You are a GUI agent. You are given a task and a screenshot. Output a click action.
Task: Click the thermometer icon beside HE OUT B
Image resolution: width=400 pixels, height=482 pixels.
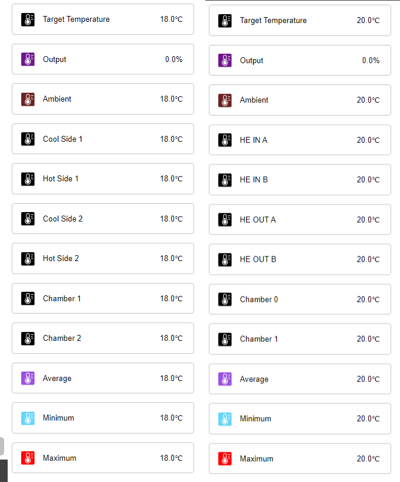coord(225,259)
